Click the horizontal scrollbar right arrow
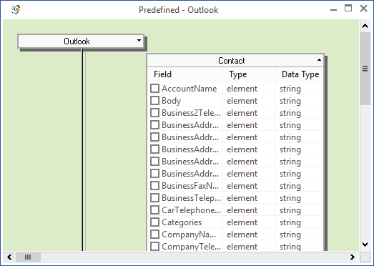The width and height of the screenshot is (374, 266). pos(353,257)
